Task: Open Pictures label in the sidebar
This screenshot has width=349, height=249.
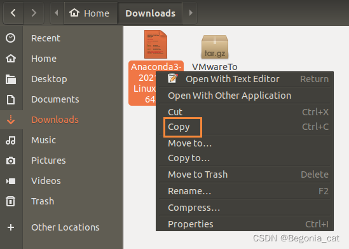Action: coord(48,160)
